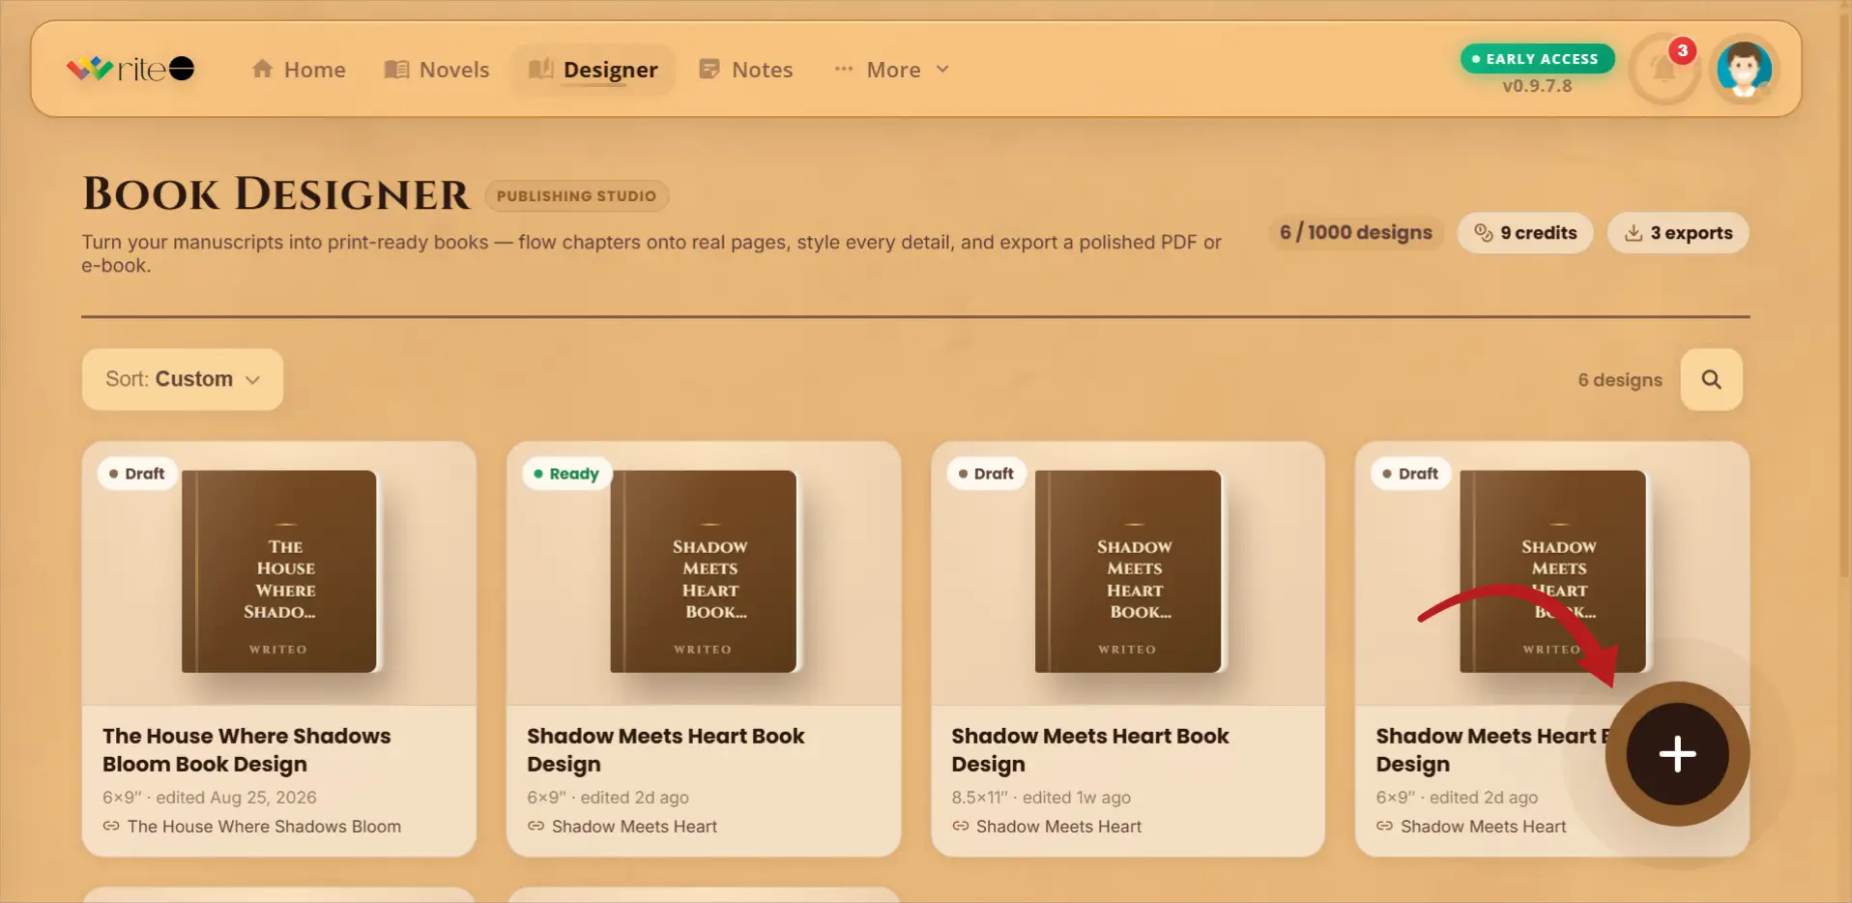Expand the More menu
Viewport: 1852px width, 903px height.
(892, 70)
